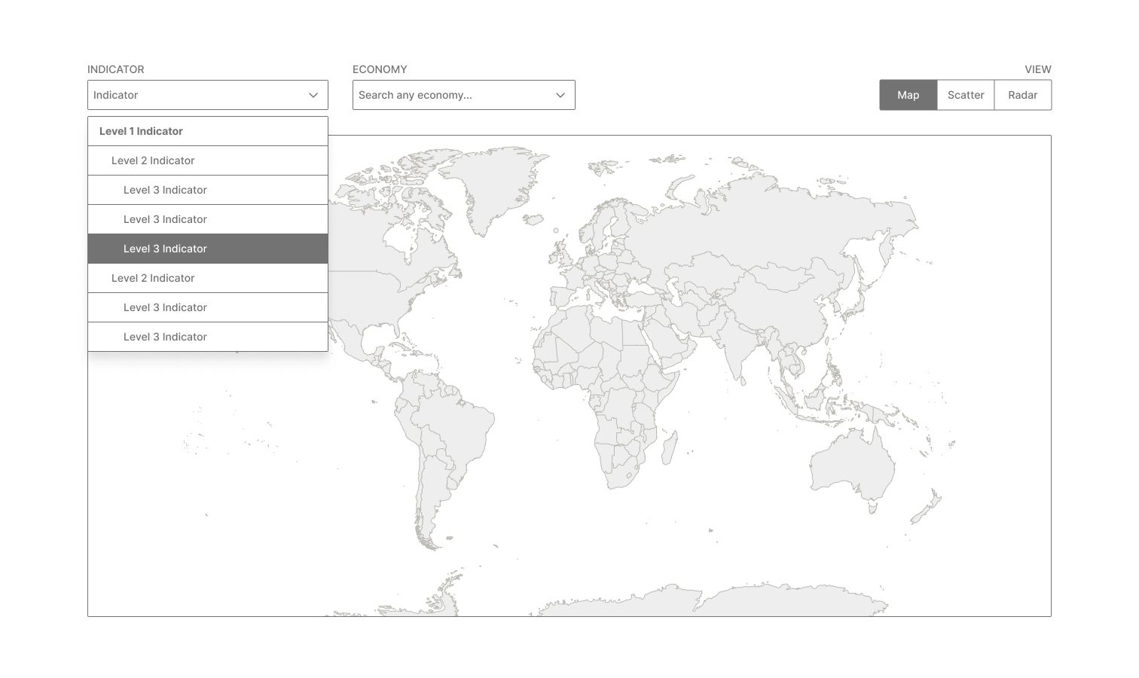
Task: Switch to the Scatter view
Action: pyautogui.click(x=965, y=95)
